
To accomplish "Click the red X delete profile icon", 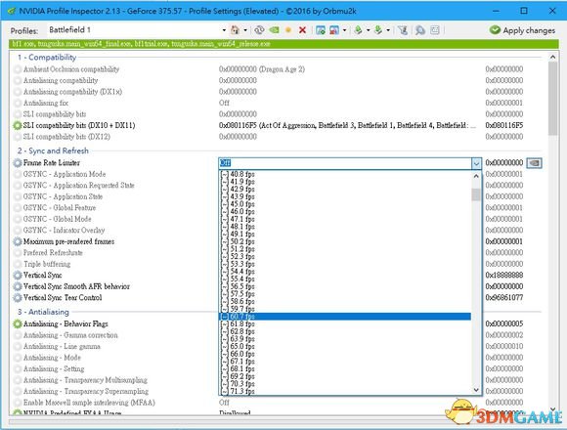I will [303, 30].
